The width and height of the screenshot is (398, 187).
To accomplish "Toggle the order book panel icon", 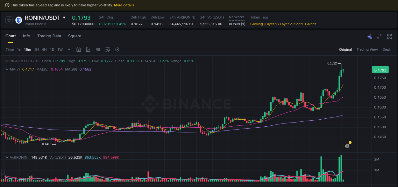I will [x=347, y=145].
